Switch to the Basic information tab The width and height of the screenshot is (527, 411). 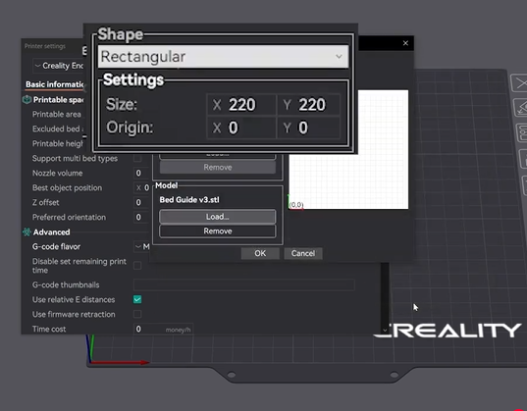[55, 84]
